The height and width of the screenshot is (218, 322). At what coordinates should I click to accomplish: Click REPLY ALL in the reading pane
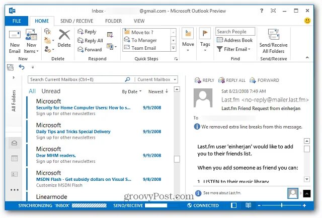(232, 80)
